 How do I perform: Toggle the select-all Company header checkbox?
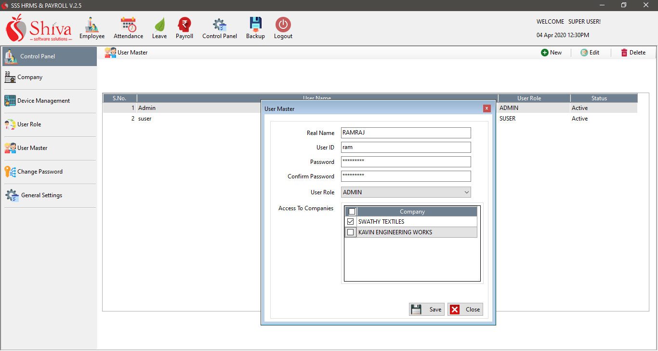coord(352,212)
